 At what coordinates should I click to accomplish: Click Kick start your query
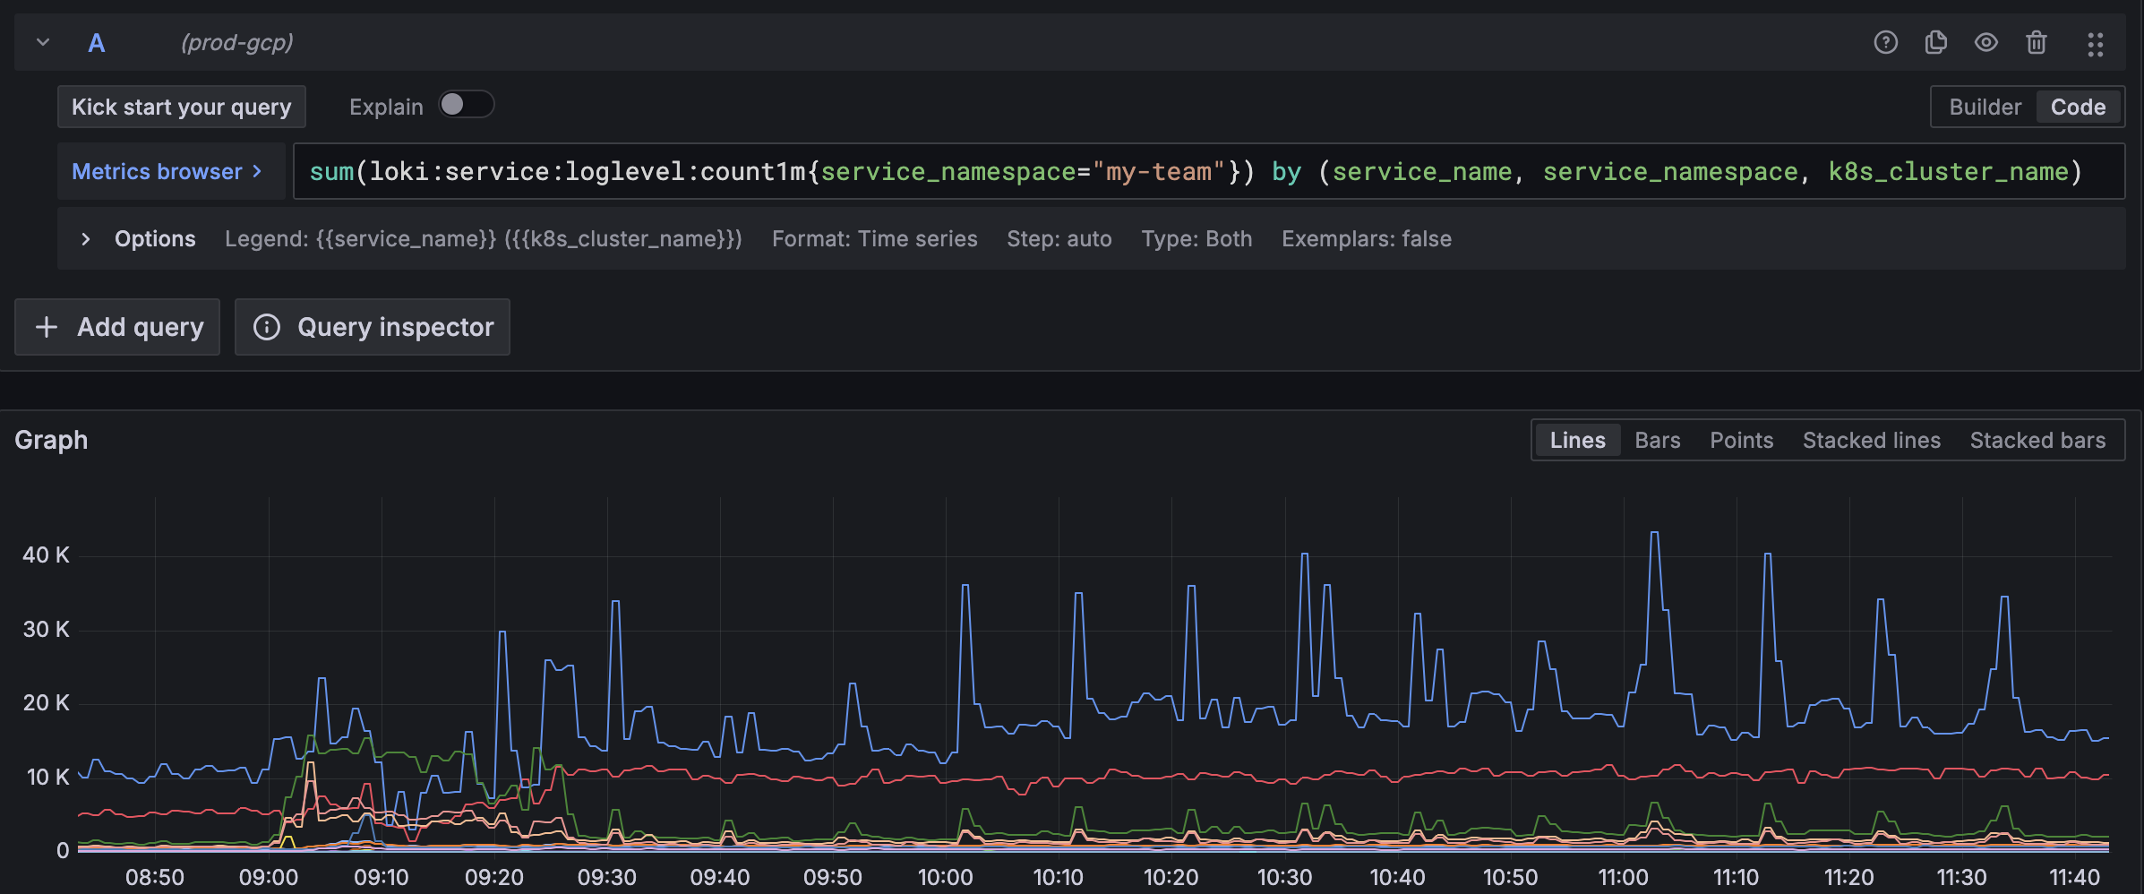181,106
